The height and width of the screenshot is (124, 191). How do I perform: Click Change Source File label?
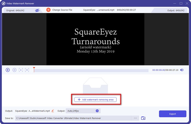[62, 10]
